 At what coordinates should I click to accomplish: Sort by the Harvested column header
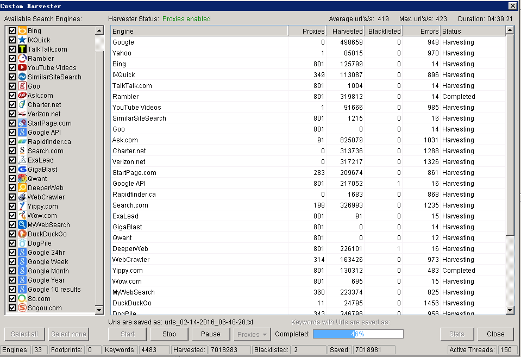(345, 32)
